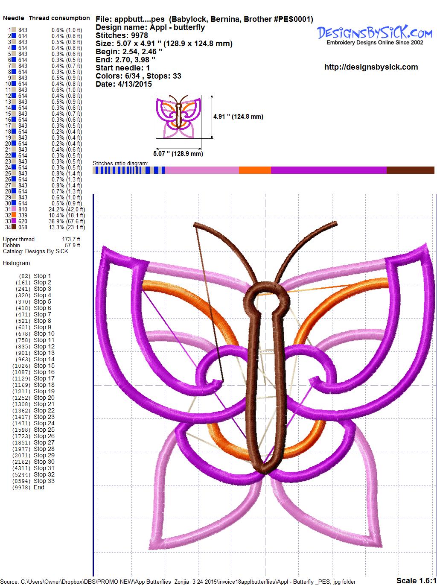Pick needle 34 brown thread swatch
The width and height of the screenshot is (437, 585).
click(x=14, y=228)
